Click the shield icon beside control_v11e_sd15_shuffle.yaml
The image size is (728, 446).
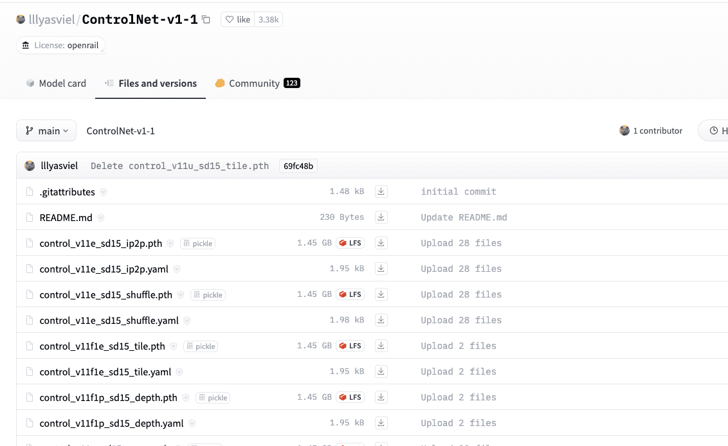[x=186, y=319]
